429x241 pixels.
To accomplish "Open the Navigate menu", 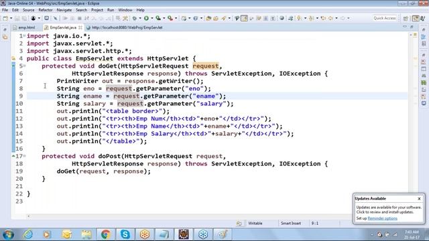I will pos(64,10).
